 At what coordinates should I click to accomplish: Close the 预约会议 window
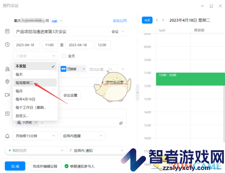tap(220, 6)
